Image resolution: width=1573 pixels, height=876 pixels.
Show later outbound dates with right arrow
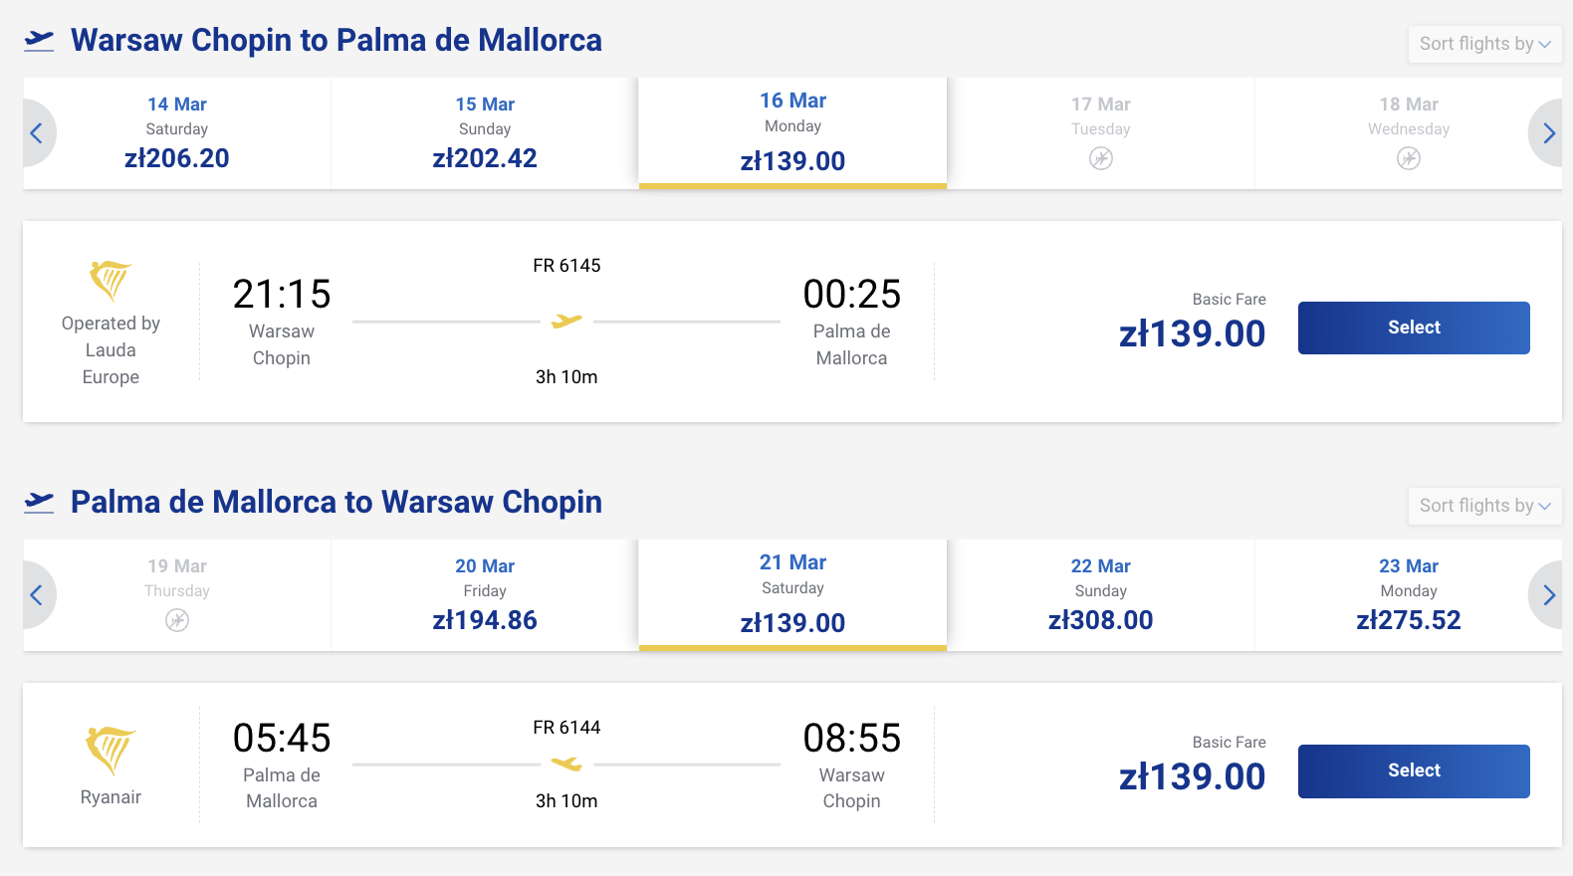1548,133
